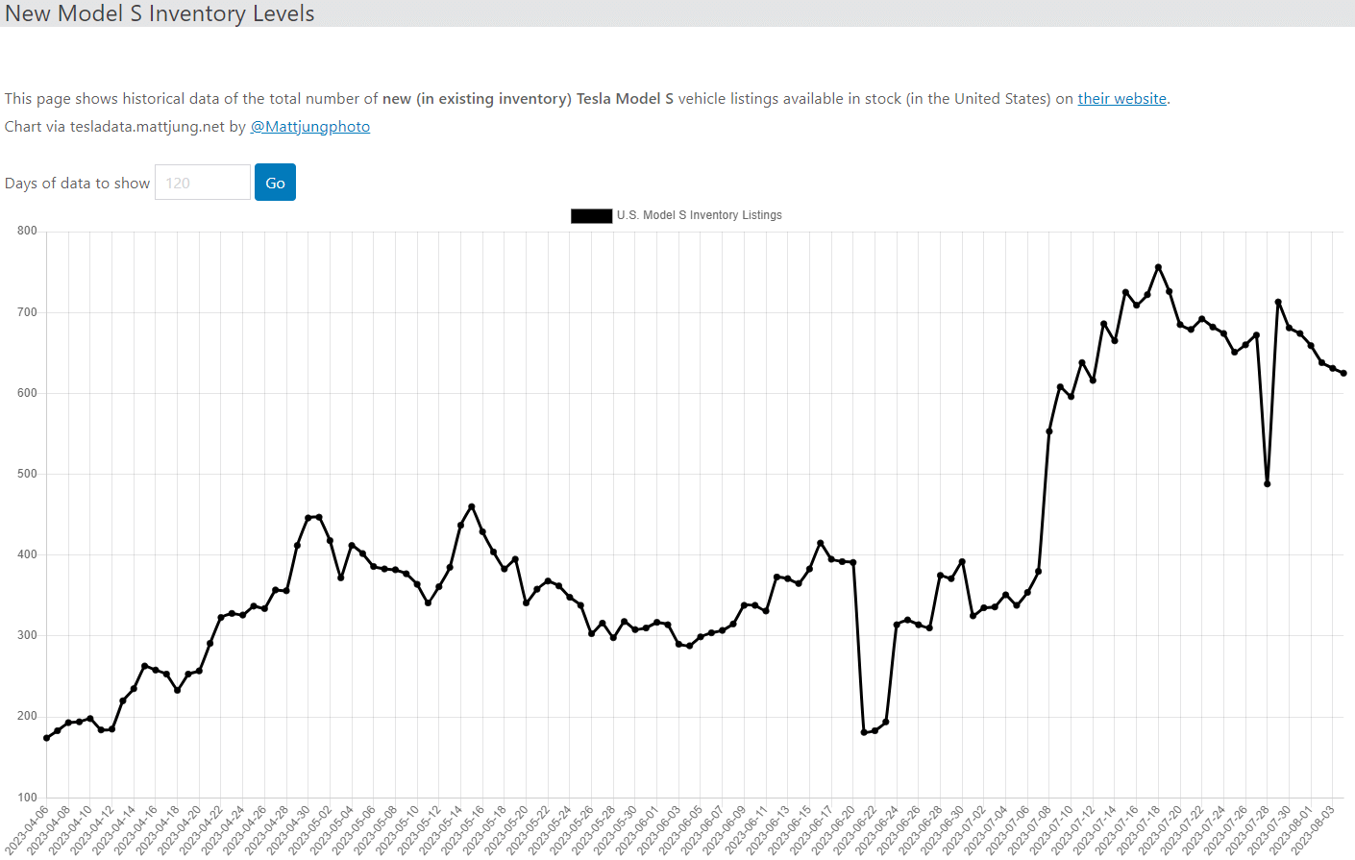Click the 400 y-axis label
Image resolution: width=1355 pixels, height=860 pixels.
[x=27, y=554]
